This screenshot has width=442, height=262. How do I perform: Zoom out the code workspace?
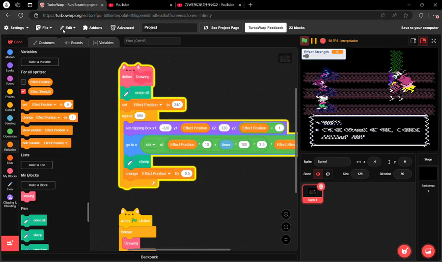point(286,227)
